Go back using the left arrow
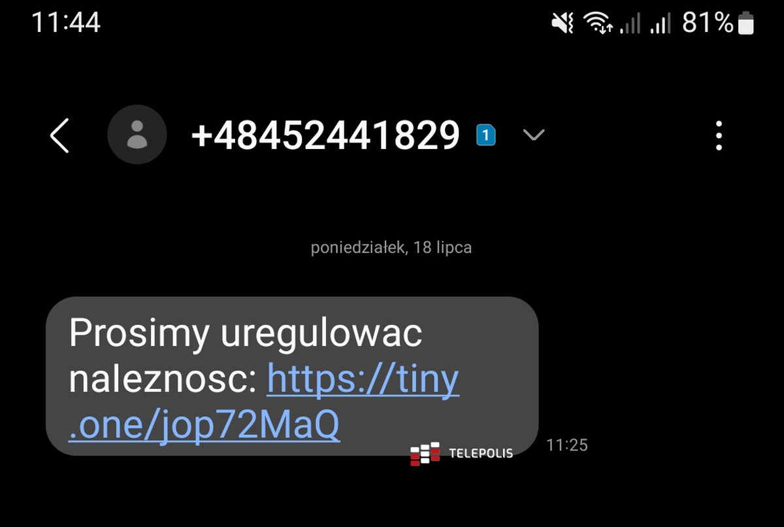The image size is (784, 527). (59, 136)
